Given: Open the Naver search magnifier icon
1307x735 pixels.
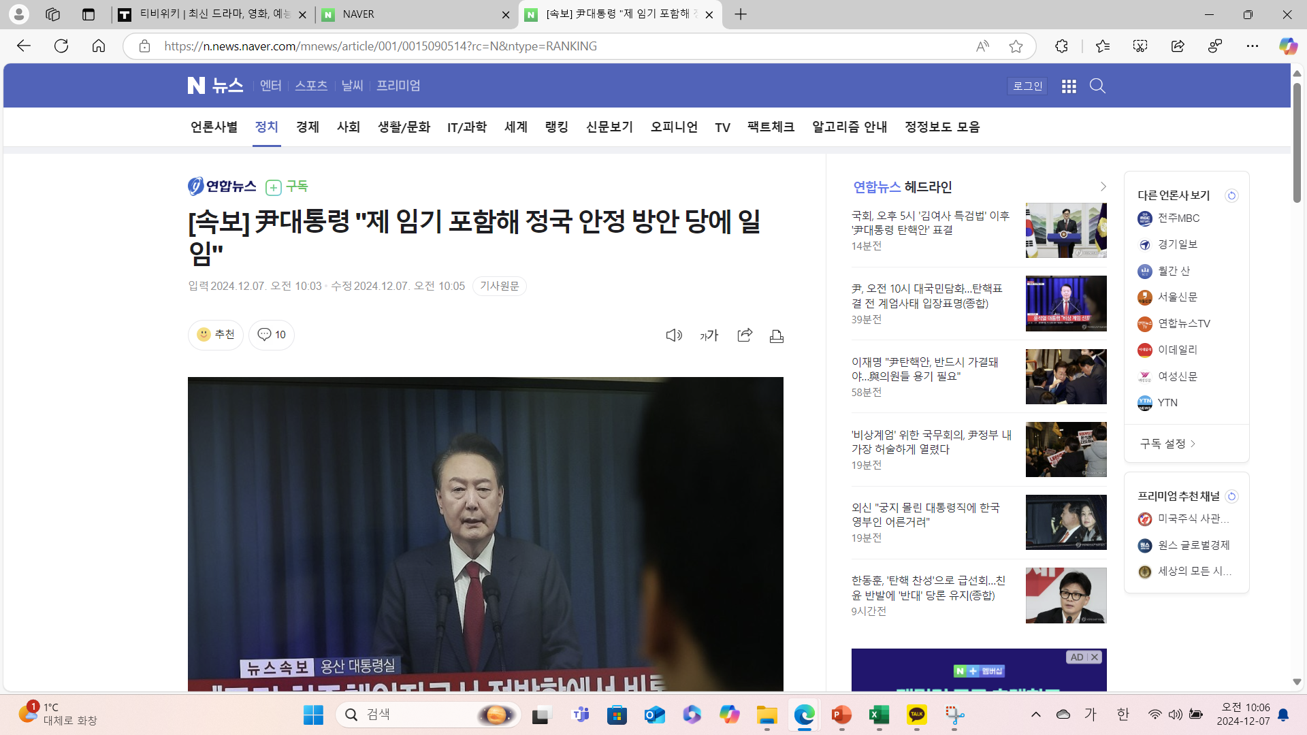Looking at the screenshot, I should click(1097, 86).
